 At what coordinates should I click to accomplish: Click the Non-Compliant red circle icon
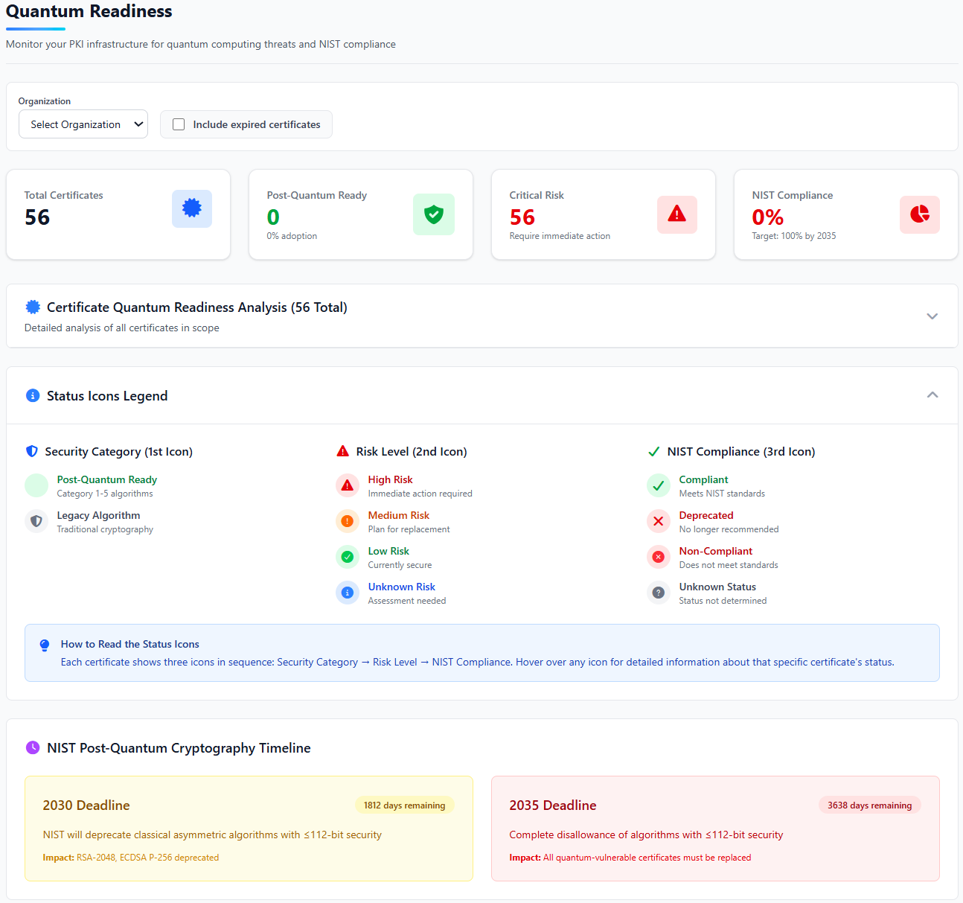[x=659, y=557]
